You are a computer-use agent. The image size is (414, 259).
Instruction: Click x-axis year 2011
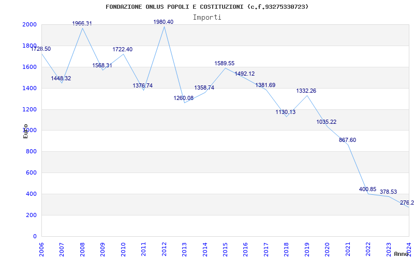click(144, 250)
